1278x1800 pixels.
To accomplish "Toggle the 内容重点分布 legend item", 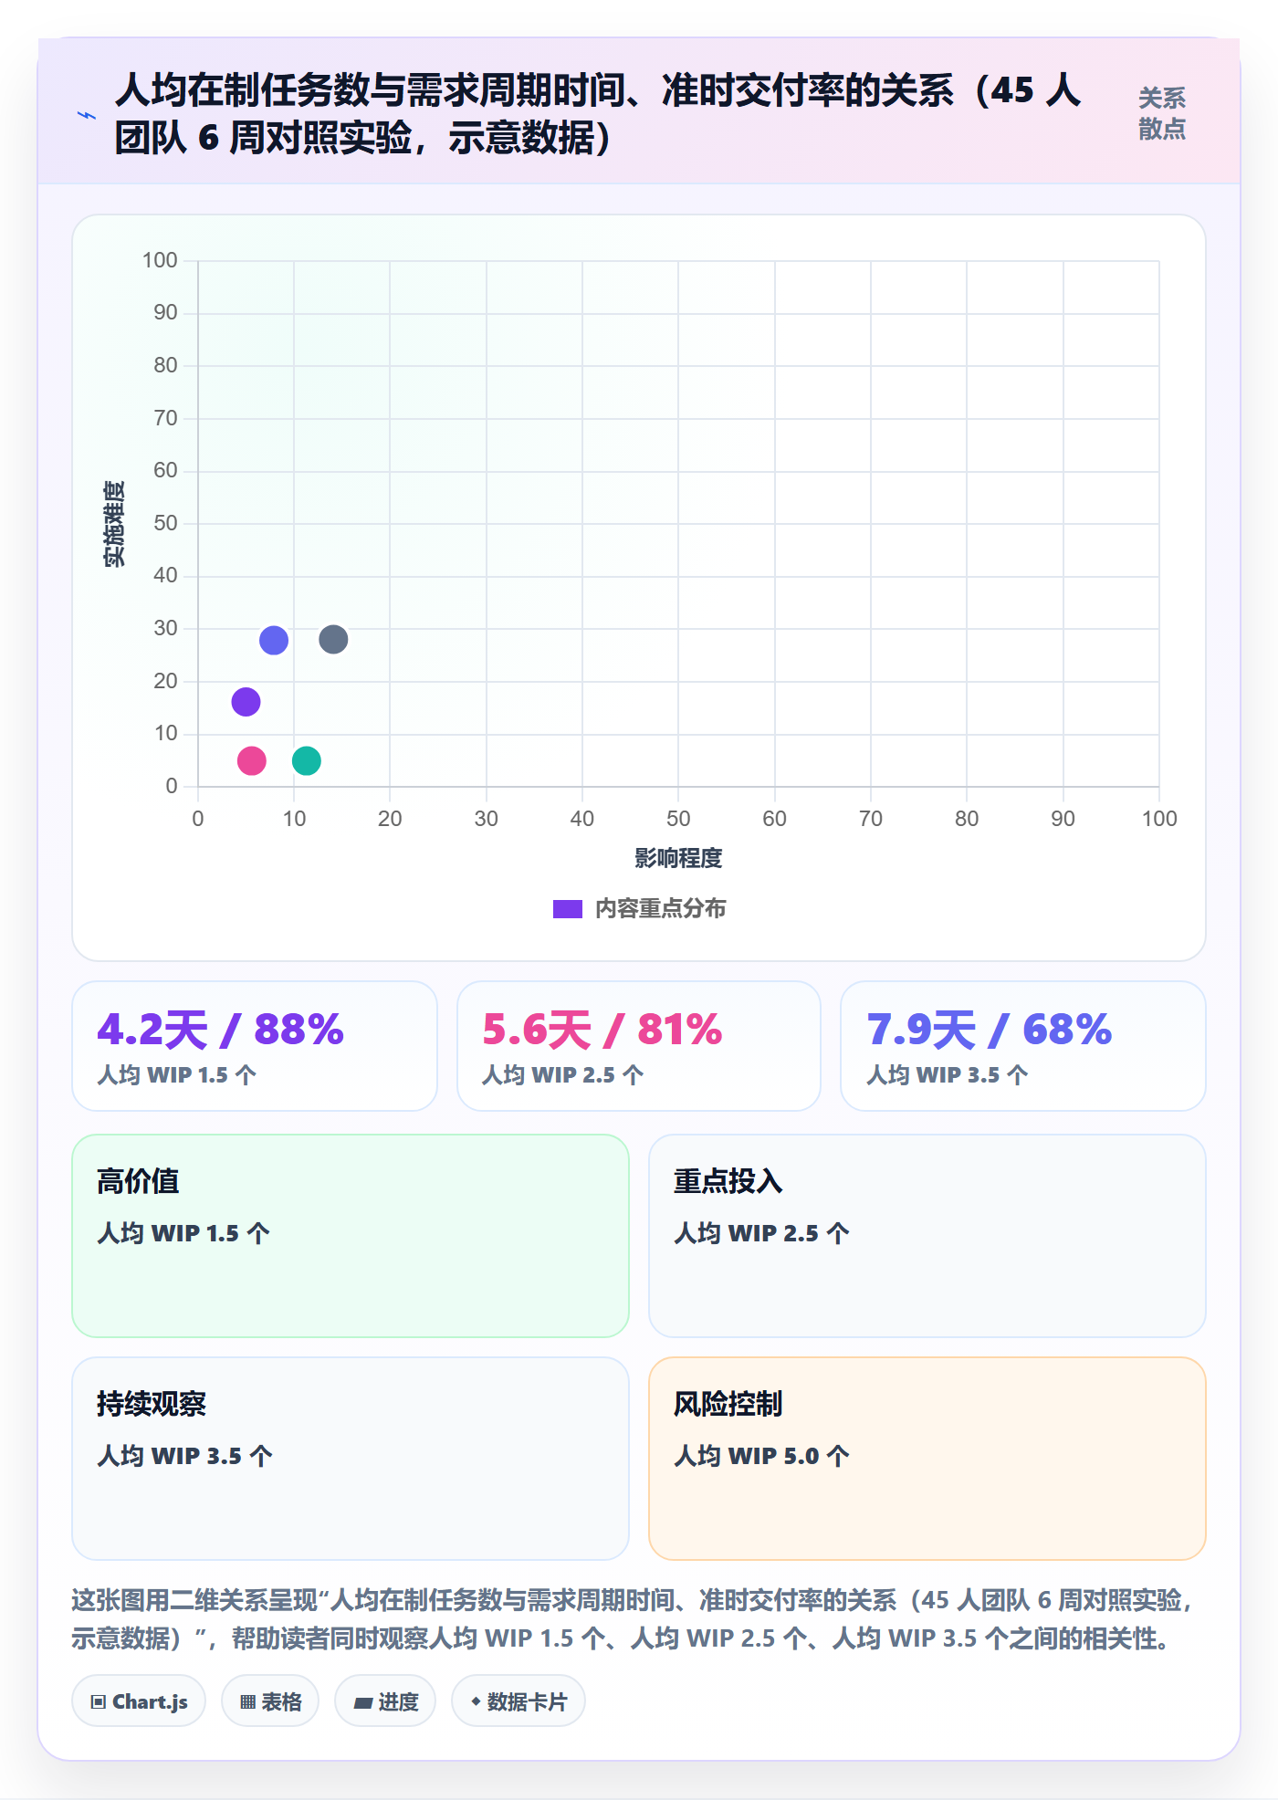I will pos(639,908).
